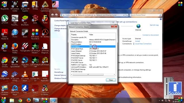
Task: Open Adobe Reader XI icon
Action: pos(5,34)
